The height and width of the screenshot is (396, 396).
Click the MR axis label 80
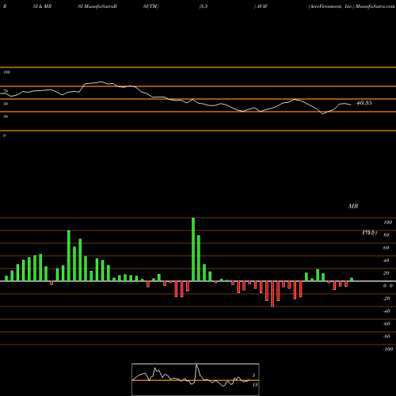pos(386,235)
